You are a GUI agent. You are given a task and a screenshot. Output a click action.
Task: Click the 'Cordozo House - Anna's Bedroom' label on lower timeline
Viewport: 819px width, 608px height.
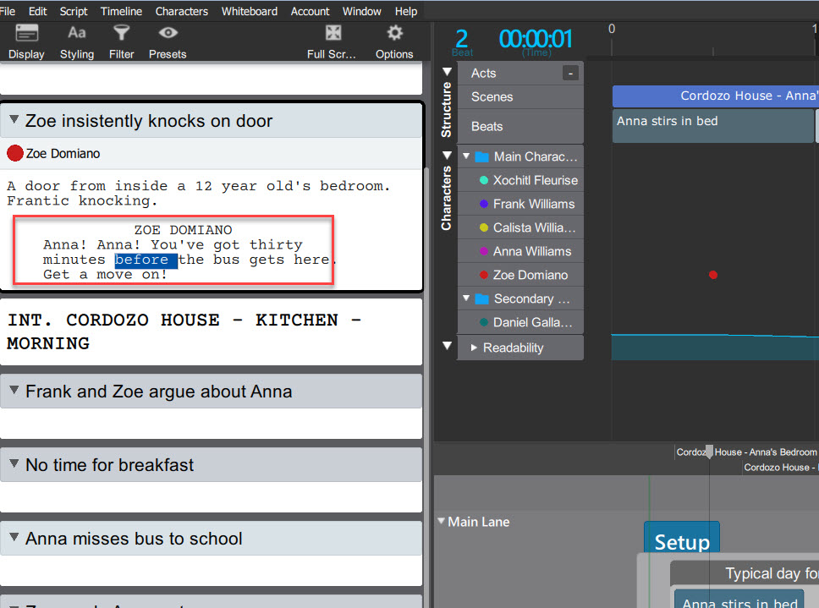tap(746, 452)
